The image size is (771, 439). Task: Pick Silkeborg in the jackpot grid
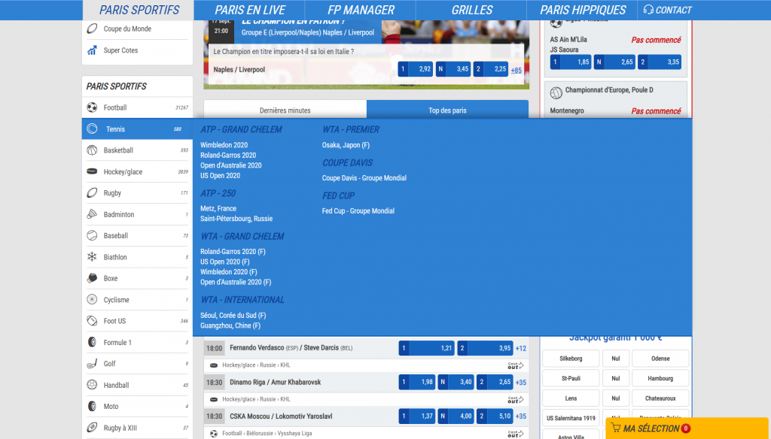point(571,359)
